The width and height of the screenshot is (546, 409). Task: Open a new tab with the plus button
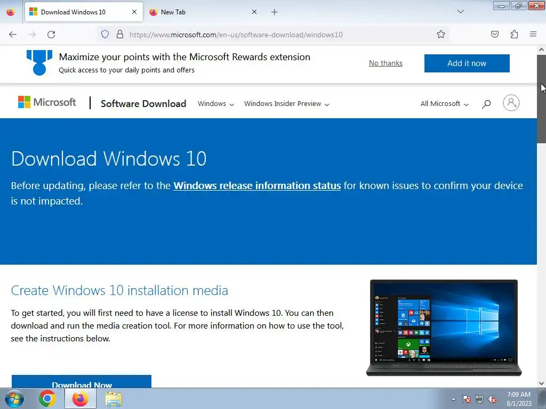tap(275, 12)
